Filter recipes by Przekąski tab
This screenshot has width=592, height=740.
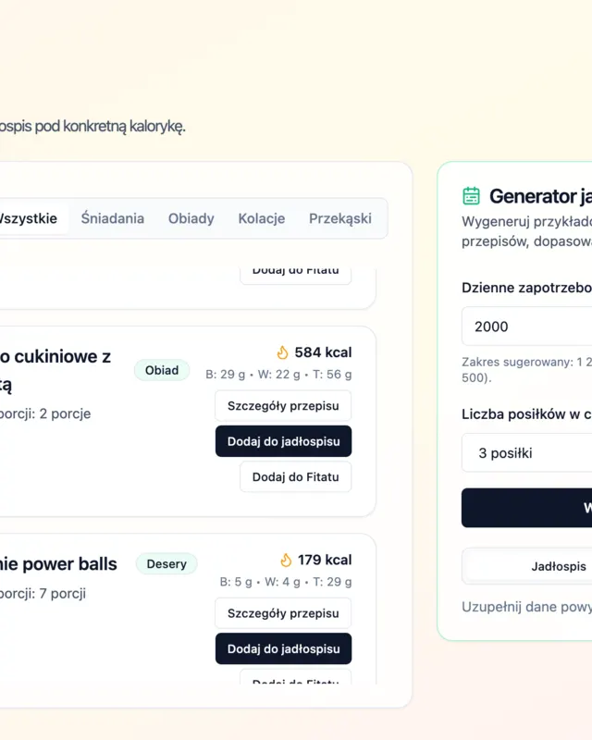tap(339, 218)
